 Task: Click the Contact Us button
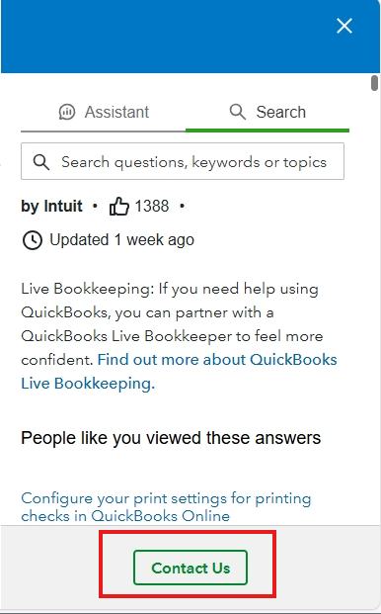190,568
